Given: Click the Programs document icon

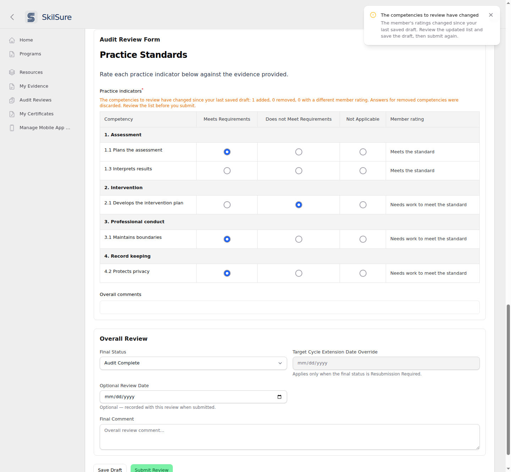Looking at the screenshot, I should coord(12,54).
